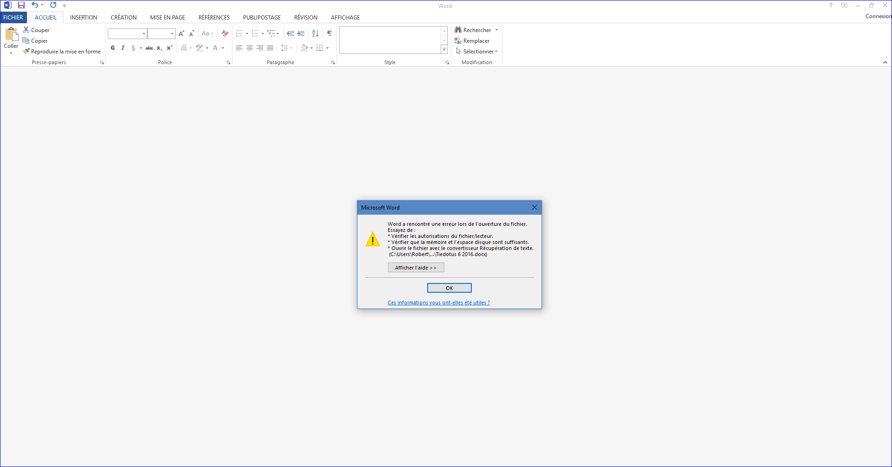Expand the Style gallery more button

tap(444, 49)
